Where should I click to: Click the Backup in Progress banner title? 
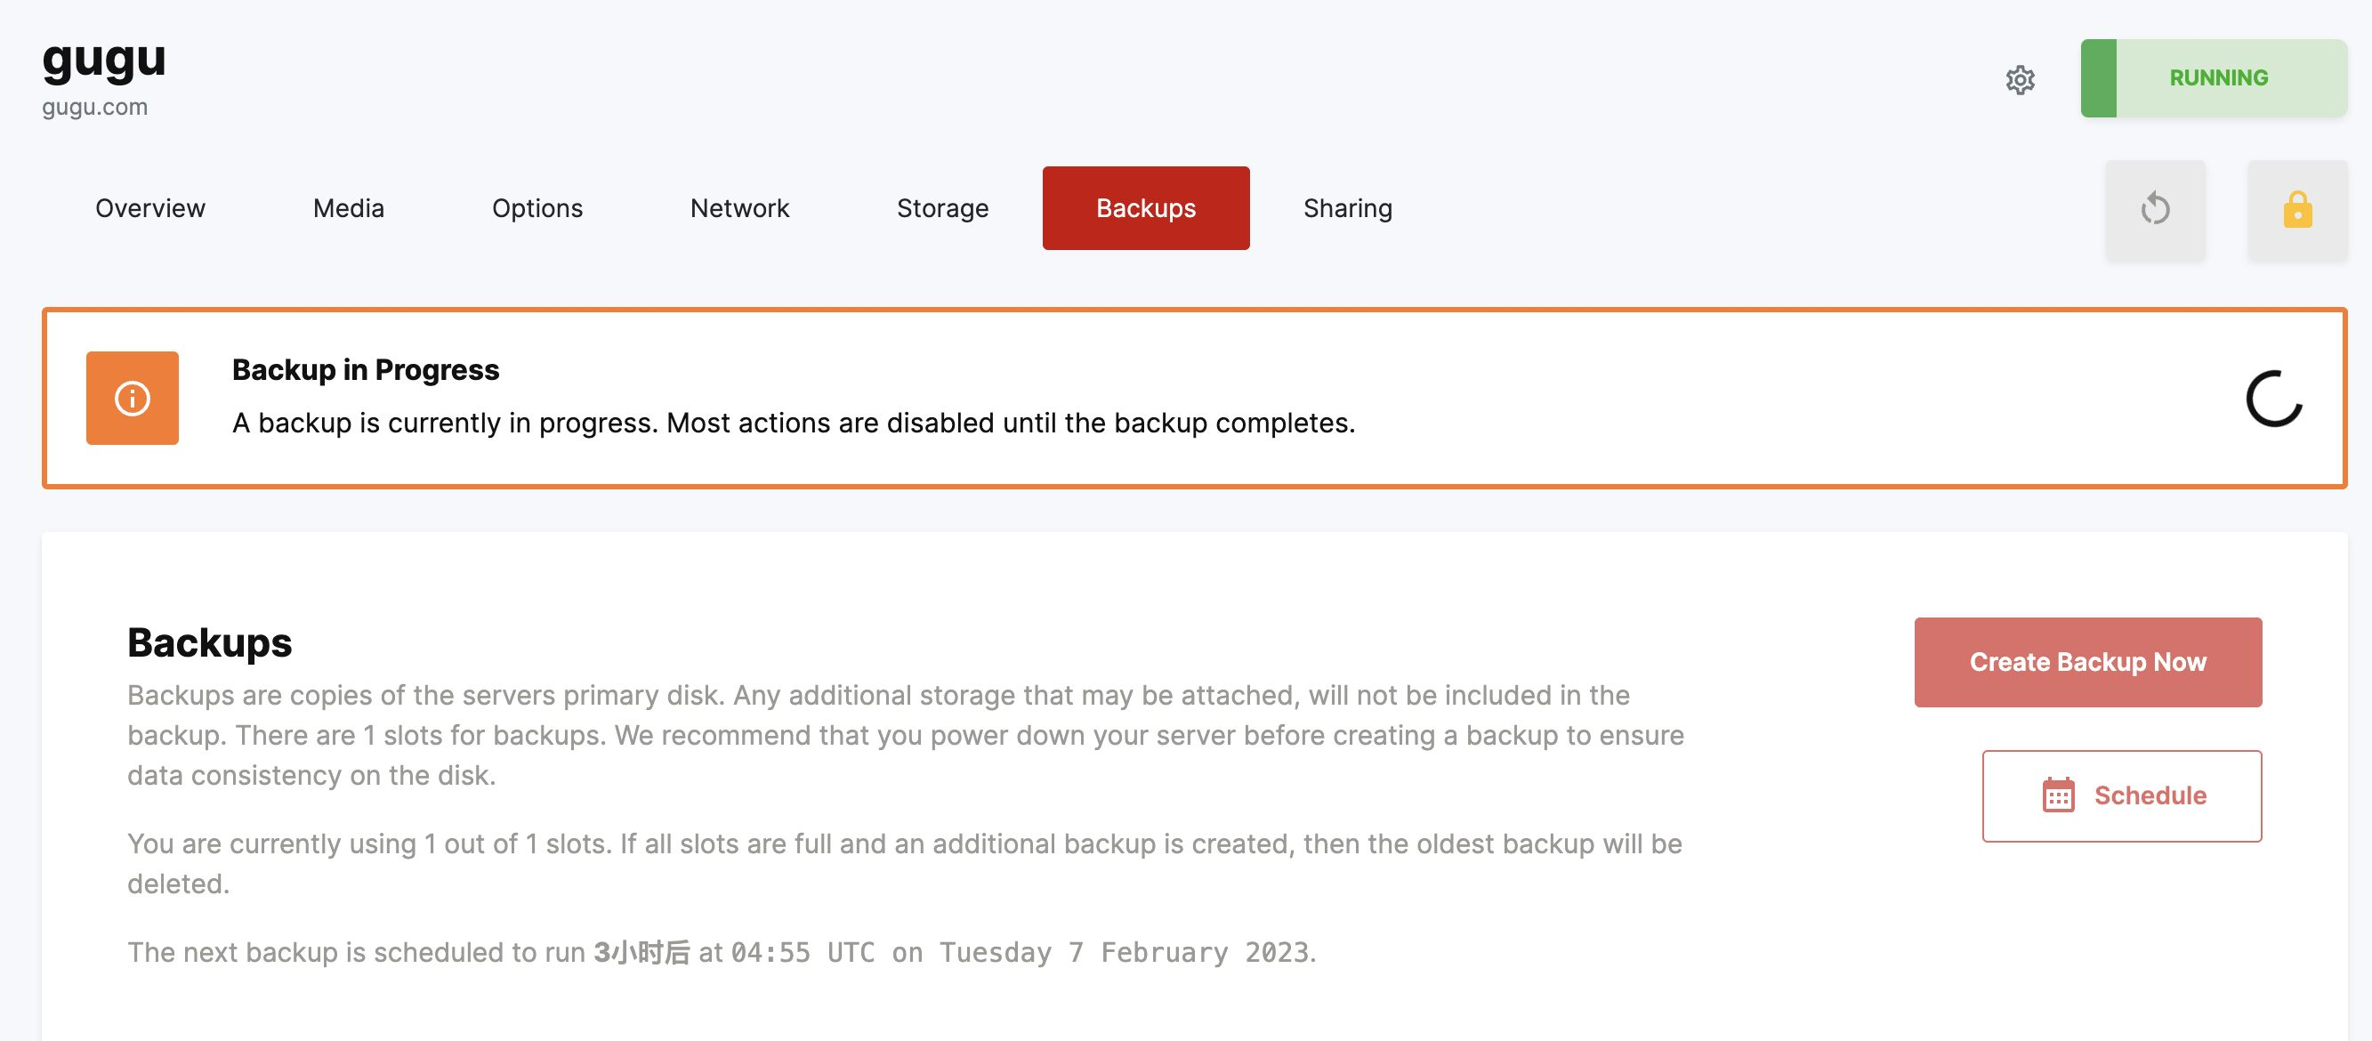(x=366, y=369)
